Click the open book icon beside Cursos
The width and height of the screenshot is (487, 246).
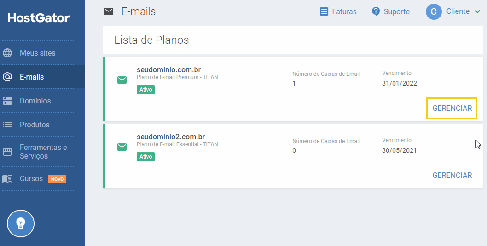[7, 179]
